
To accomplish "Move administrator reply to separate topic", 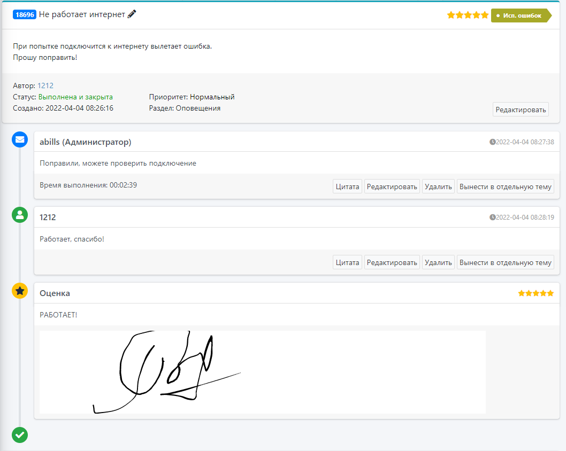I will (x=505, y=186).
